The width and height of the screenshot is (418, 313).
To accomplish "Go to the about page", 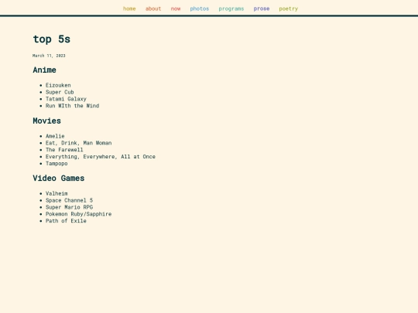I will (153, 9).
